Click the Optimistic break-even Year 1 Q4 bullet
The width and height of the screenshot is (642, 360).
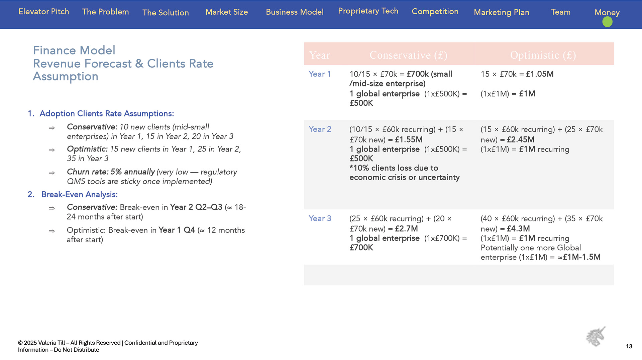click(155, 235)
